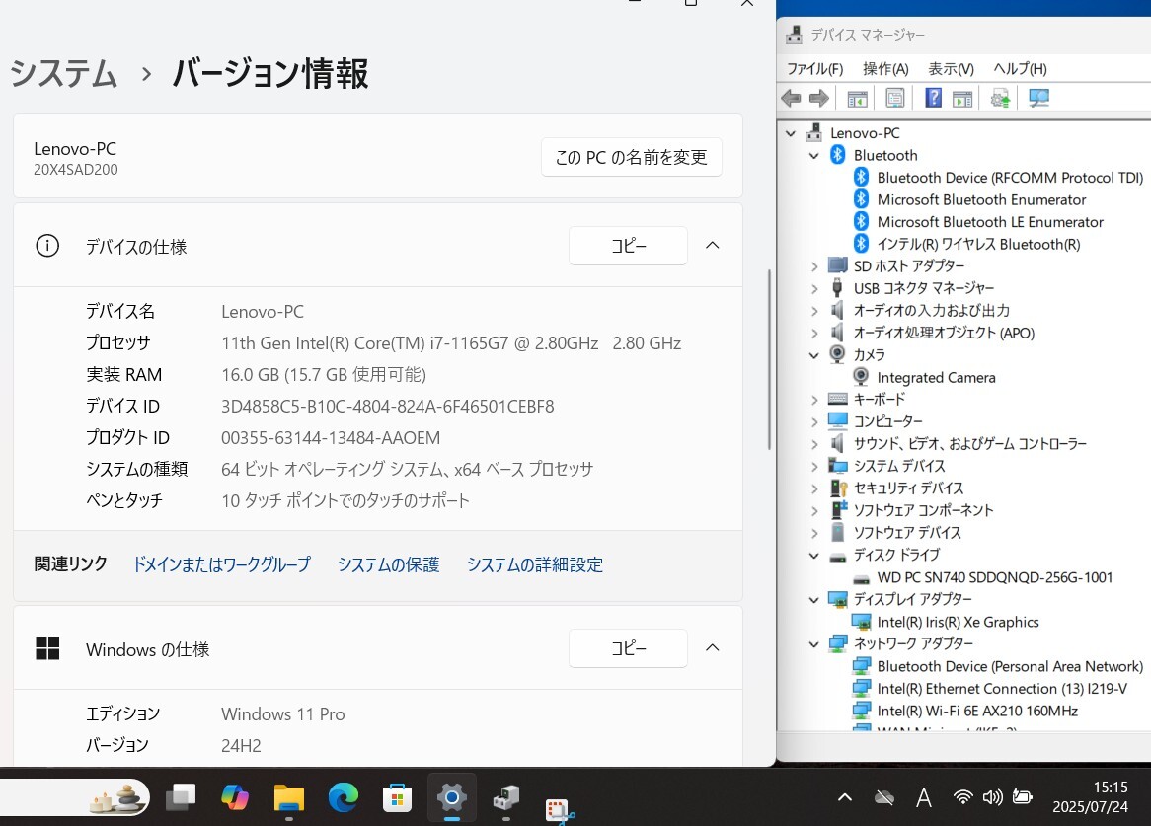Click the デバイス ID value 3D4858C5-B10C text
This screenshot has width=1151, height=826.
388,407
